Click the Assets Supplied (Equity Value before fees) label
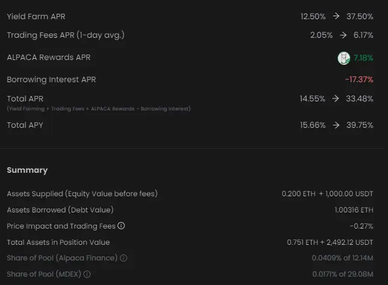Viewport: 388px width, 285px height. point(82,194)
